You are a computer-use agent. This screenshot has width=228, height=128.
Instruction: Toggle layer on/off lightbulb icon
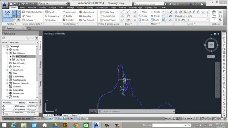point(176,20)
